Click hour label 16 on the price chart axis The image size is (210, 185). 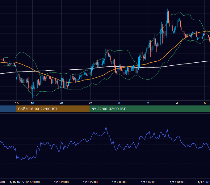[x=17, y=103]
